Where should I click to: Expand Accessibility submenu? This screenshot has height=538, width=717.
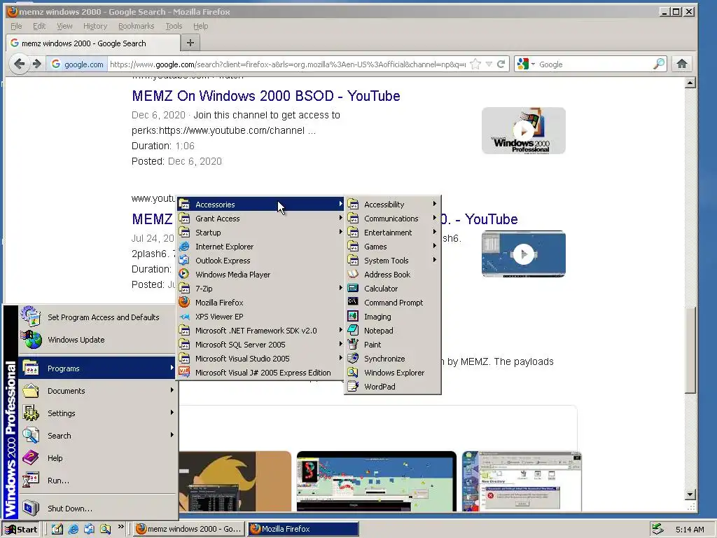tap(392, 205)
